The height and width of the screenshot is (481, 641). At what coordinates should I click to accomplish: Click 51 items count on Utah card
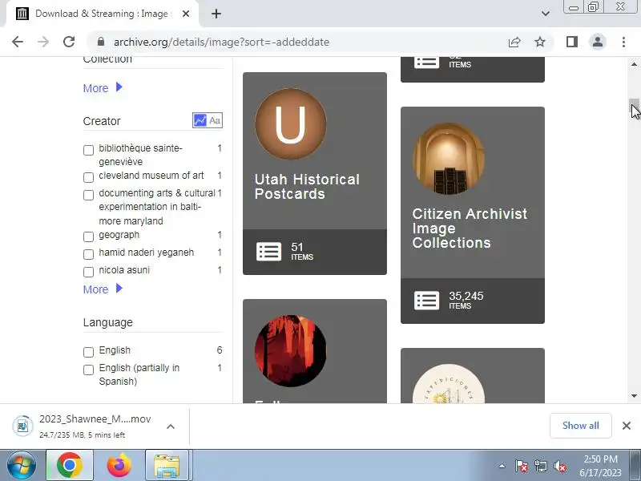pos(302,251)
